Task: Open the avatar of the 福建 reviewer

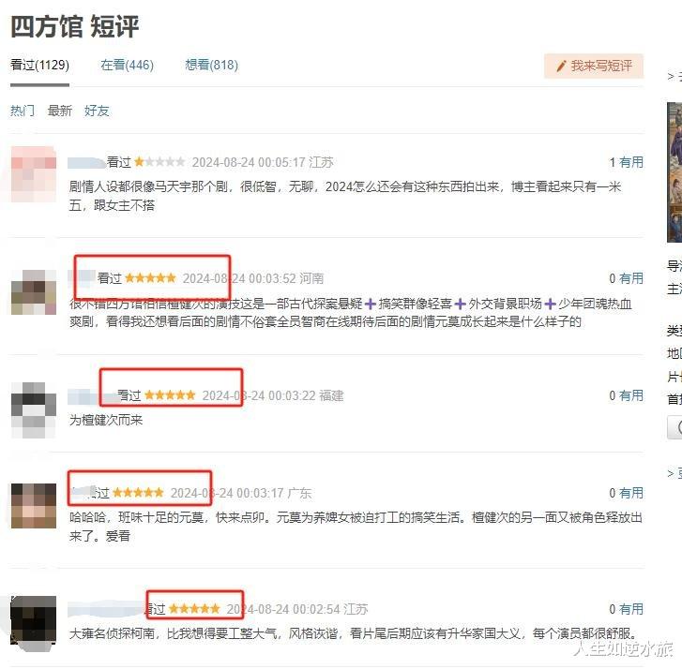Action: [x=34, y=409]
